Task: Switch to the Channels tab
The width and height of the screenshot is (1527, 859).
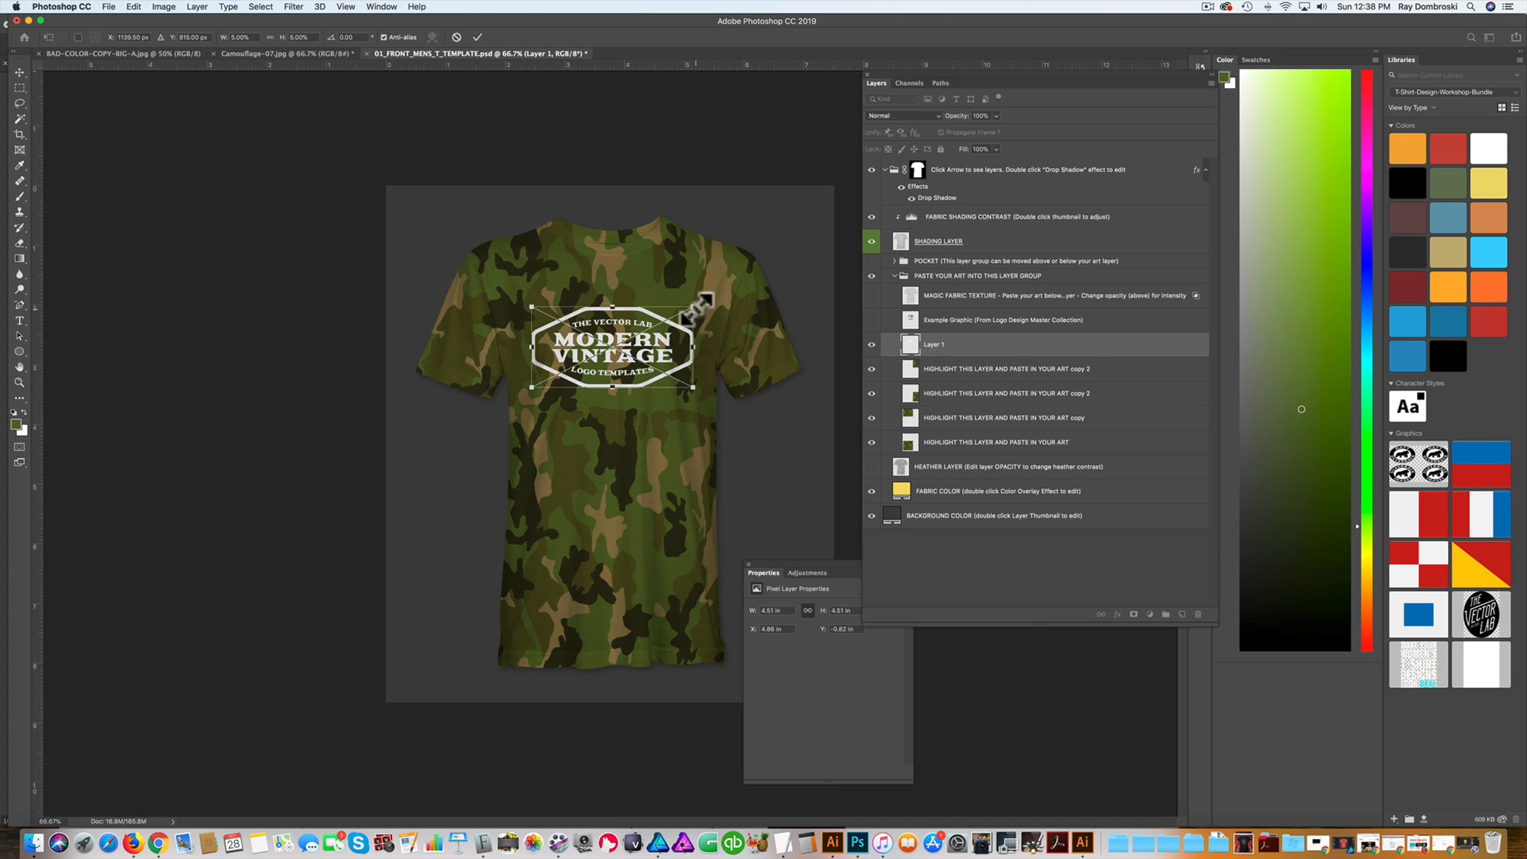Action: click(x=909, y=83)
